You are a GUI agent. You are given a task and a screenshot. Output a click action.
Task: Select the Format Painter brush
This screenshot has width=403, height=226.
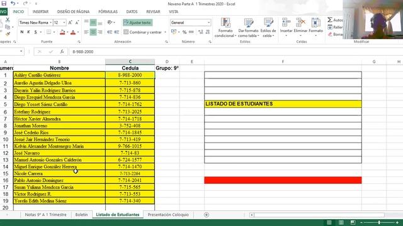(8, 33)
